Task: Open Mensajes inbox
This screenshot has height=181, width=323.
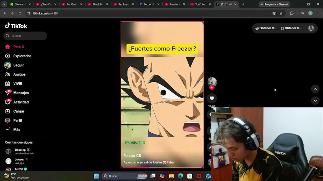Action: (x=17, y=93)
